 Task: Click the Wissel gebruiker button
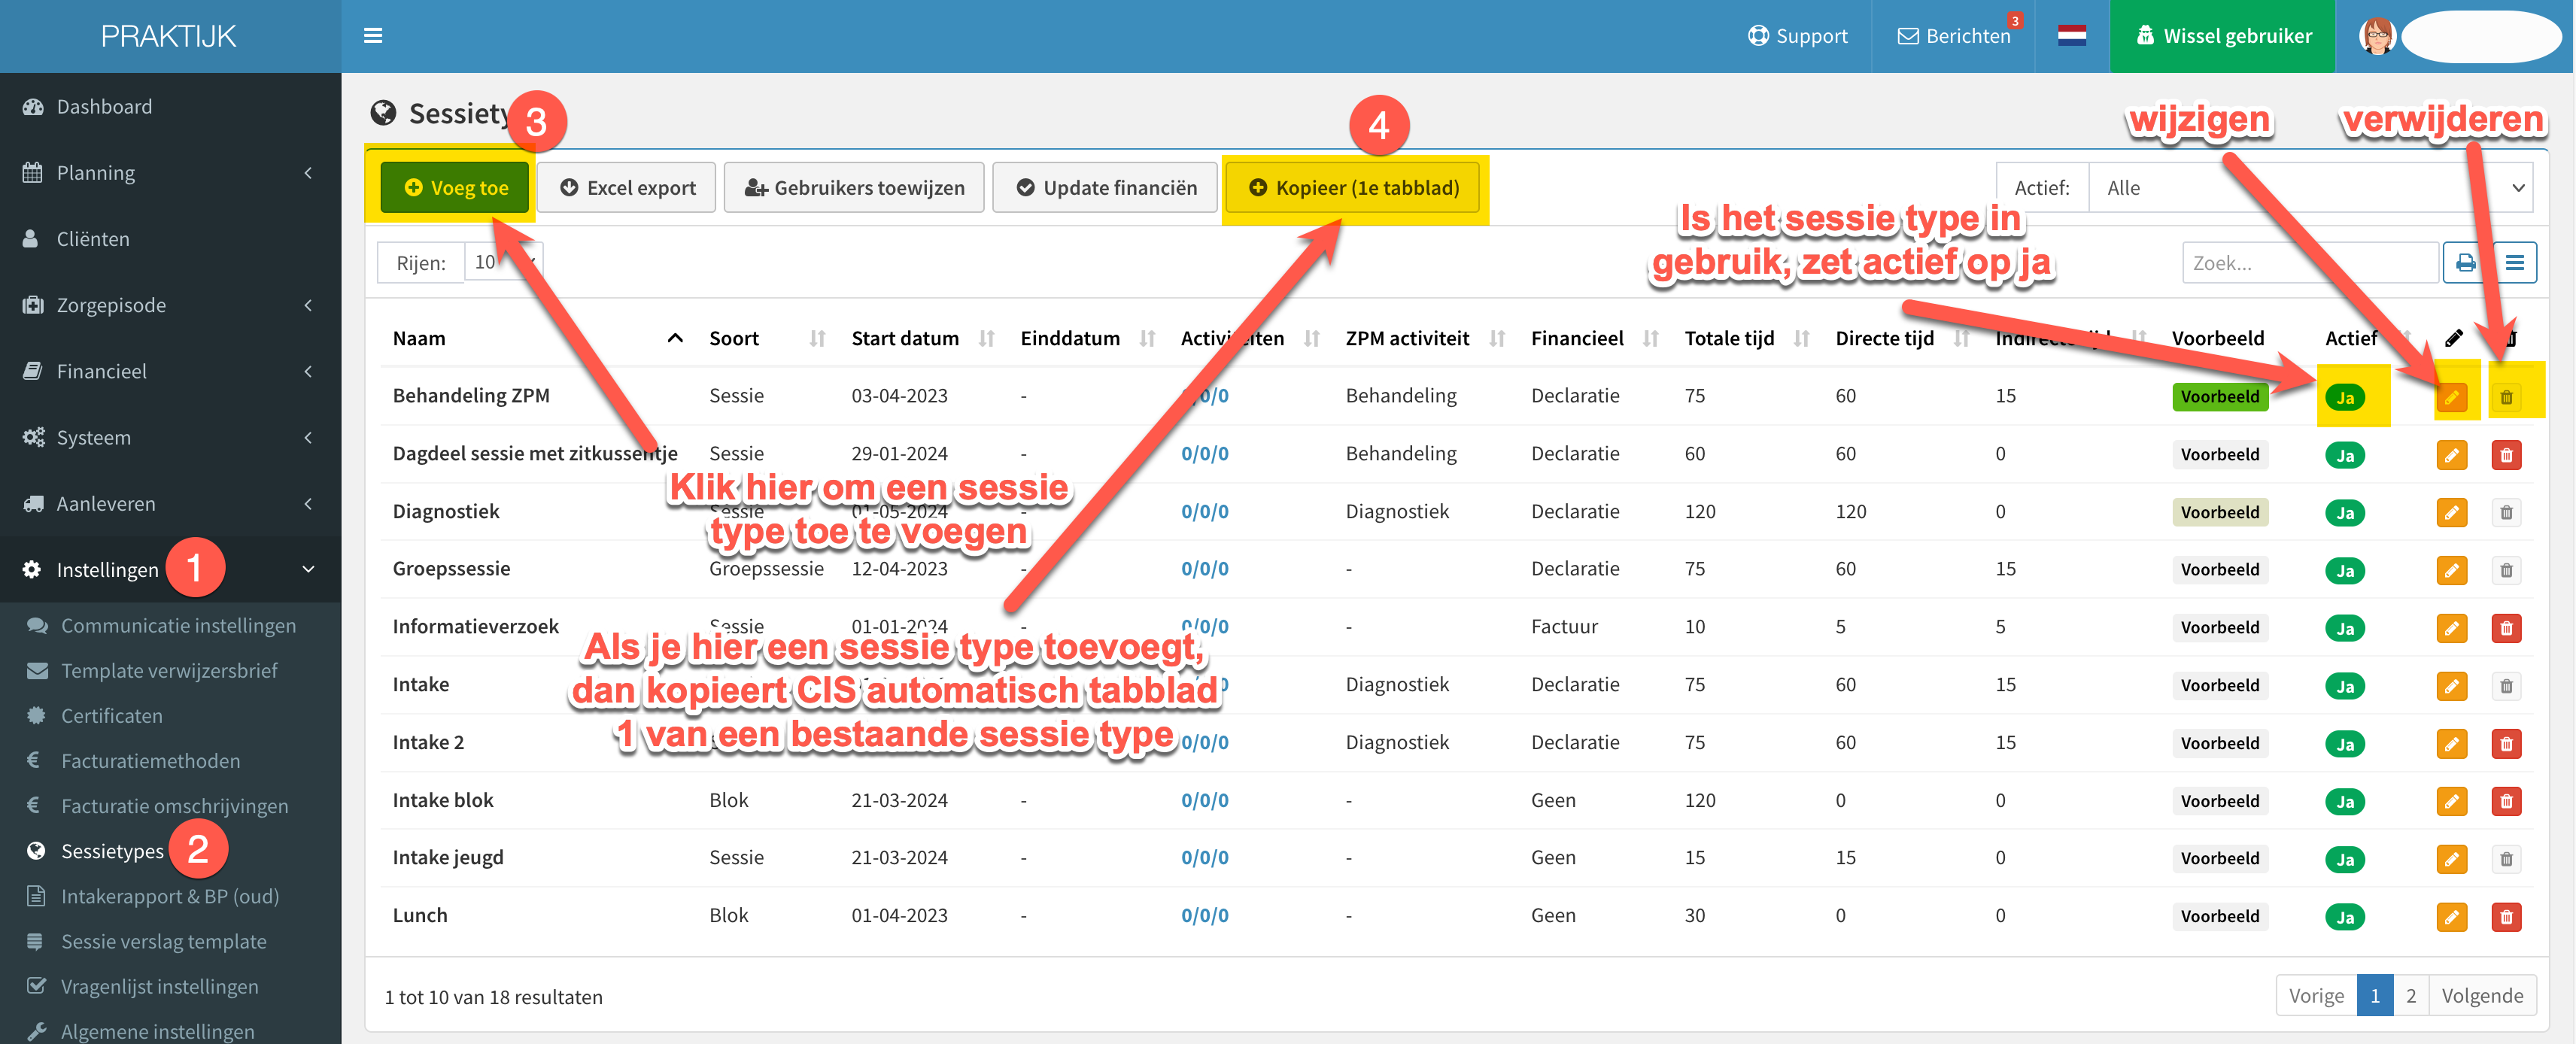[x=2222, y=36]
